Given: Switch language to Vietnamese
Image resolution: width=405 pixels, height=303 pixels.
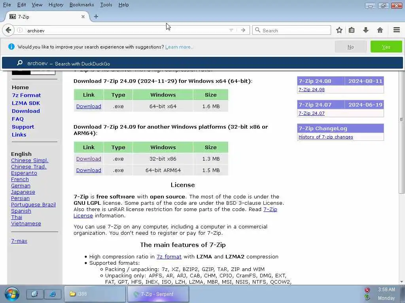Looking at the screenshot, I should 26,223.
